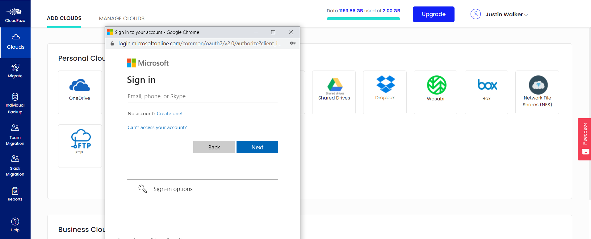The image size is (591, 239).
Task: Click the Microsoft logo in the sign-in popup
Action: (148, 63)
